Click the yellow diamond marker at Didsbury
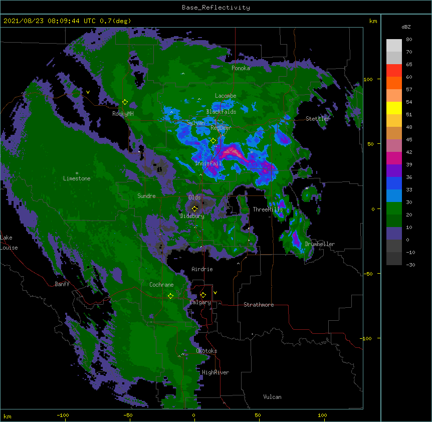Screen dimensions: 432x422 click(194, 208)
